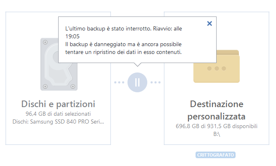Click empty area inside the source panel
276x166 pixels.
58,135
